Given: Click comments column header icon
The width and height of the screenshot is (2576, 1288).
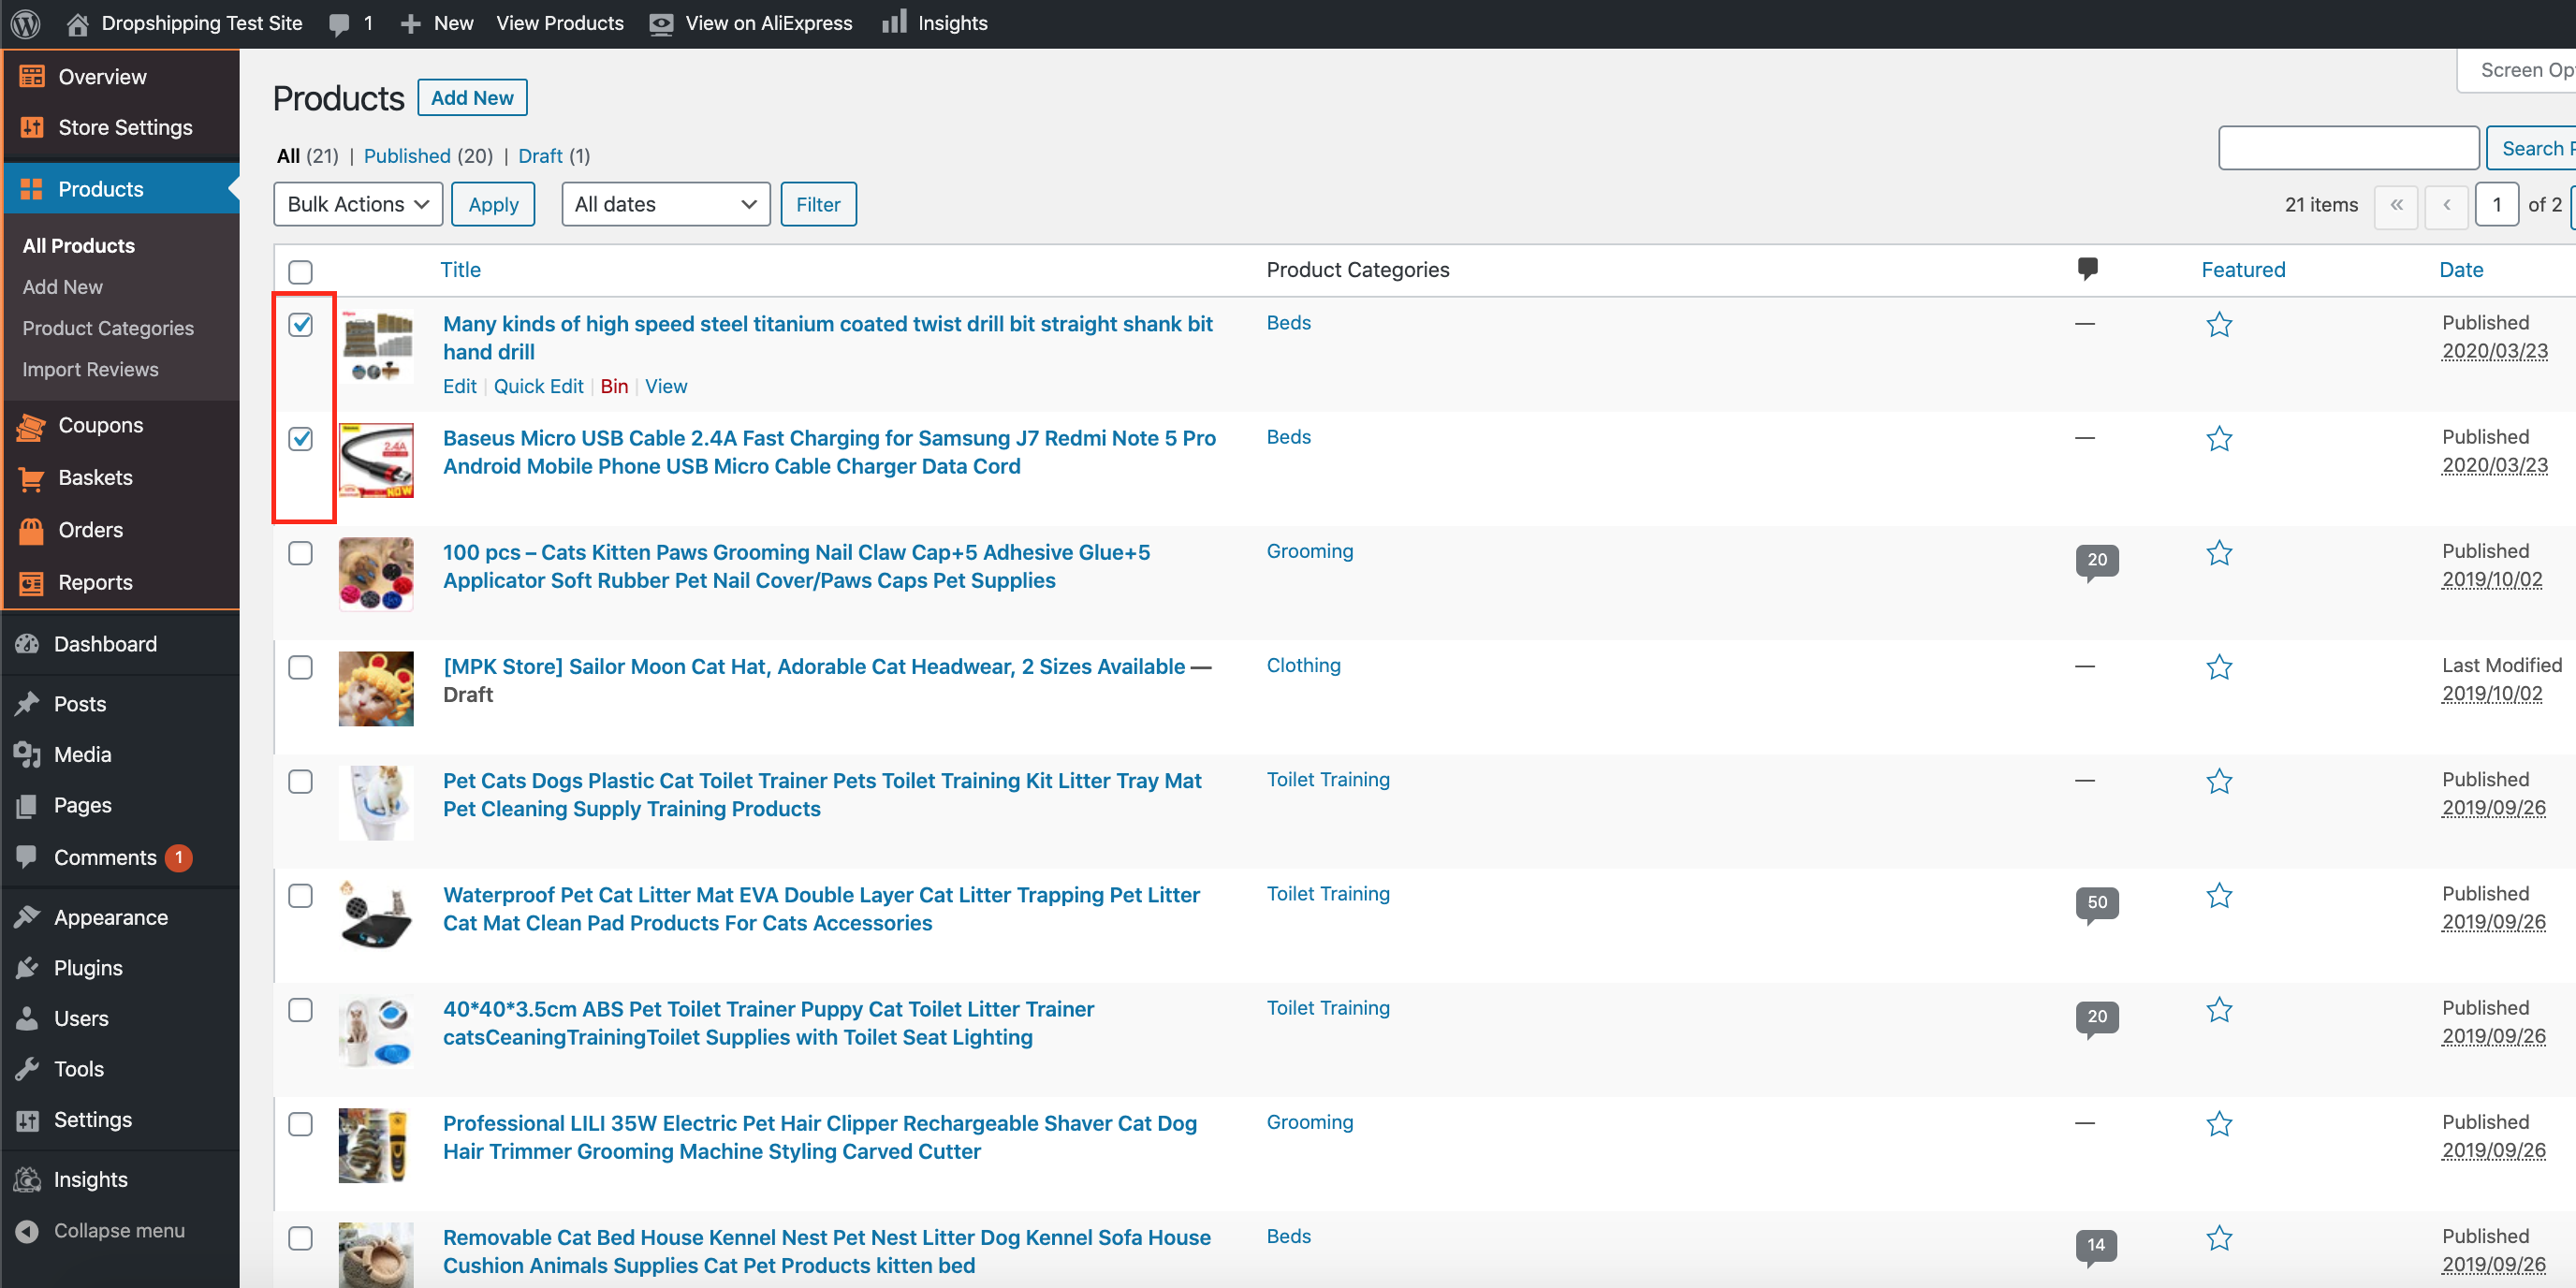Looking at the screenshot, I should click(2087, 268).
